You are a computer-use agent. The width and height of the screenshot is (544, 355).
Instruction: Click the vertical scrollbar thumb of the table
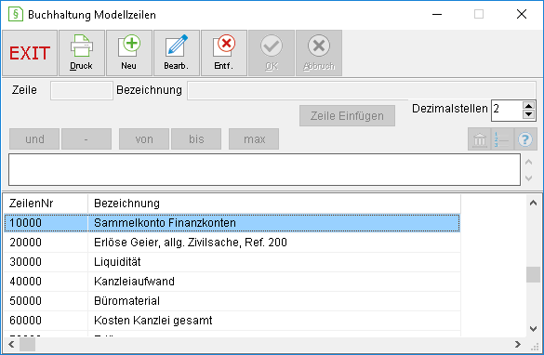pyautogui.click(x=533, y=274)
